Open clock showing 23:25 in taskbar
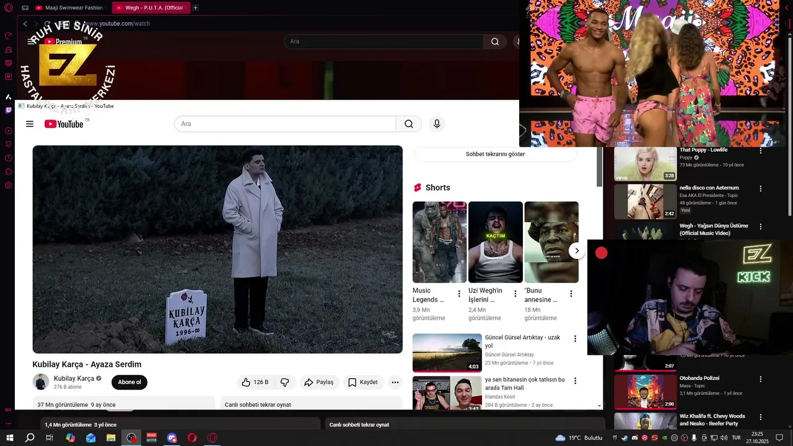Image resolution: width=793 pixels, height=446 pixels. click(757, 438)
